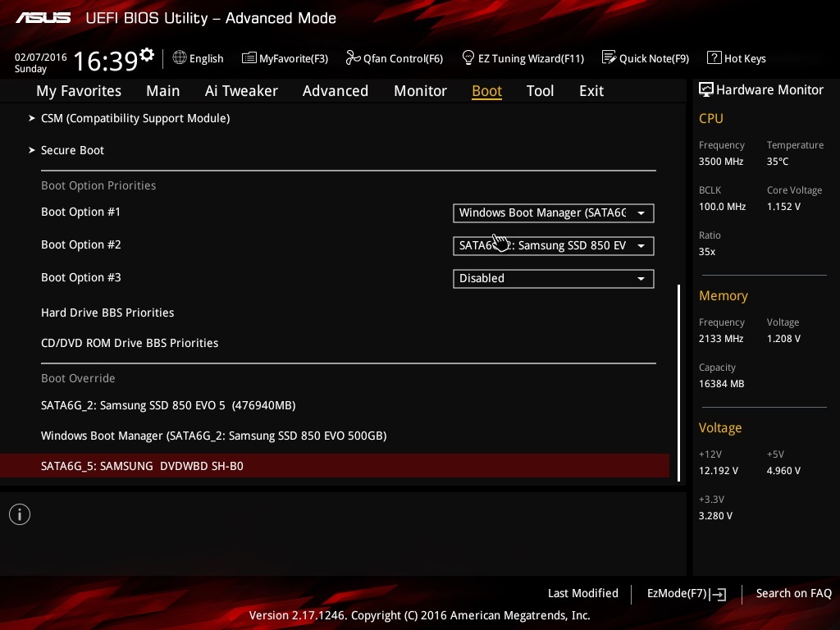Click the Hardware Monitor title

(x=769, y=89)
